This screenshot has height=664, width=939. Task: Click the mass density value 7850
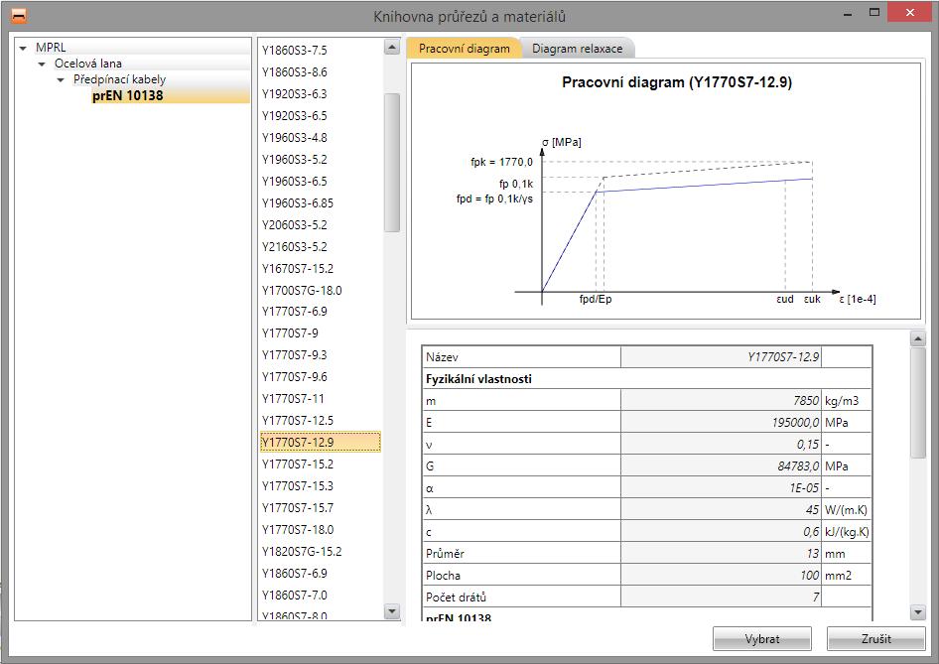click(x=721, y=401)
